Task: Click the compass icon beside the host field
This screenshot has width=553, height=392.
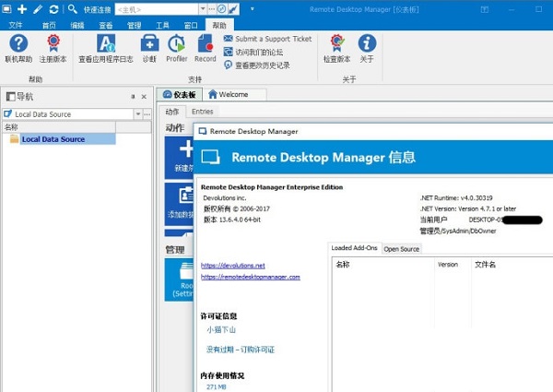Action: (x=221, y=9)
